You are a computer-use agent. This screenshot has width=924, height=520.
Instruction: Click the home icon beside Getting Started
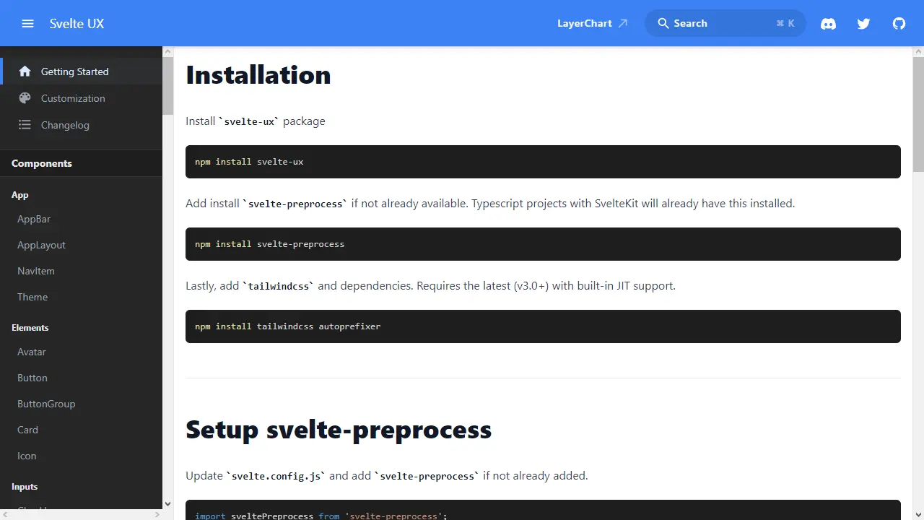click(25, 71)
